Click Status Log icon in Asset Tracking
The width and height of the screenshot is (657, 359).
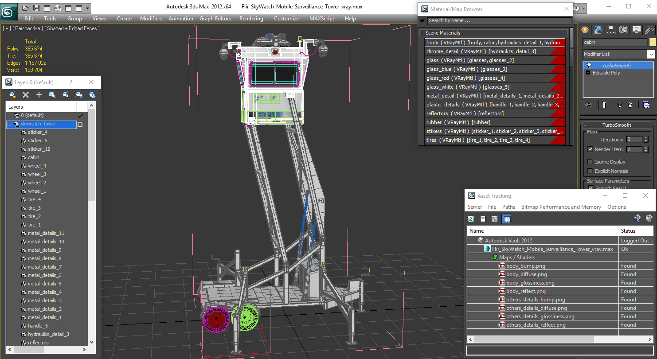coord(483,219)
